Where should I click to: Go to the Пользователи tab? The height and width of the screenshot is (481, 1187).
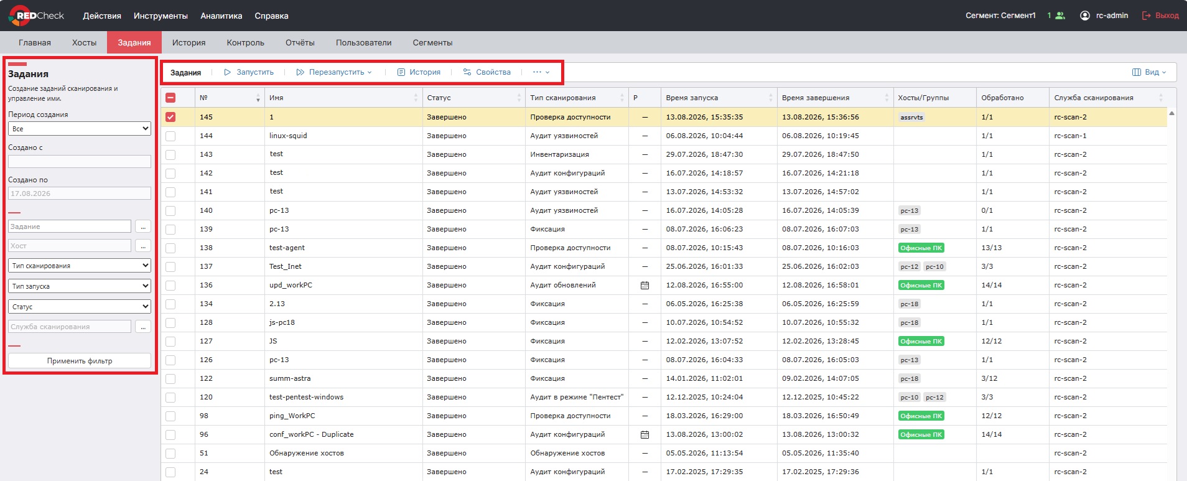pyautogui.click(x=363, y=42)
